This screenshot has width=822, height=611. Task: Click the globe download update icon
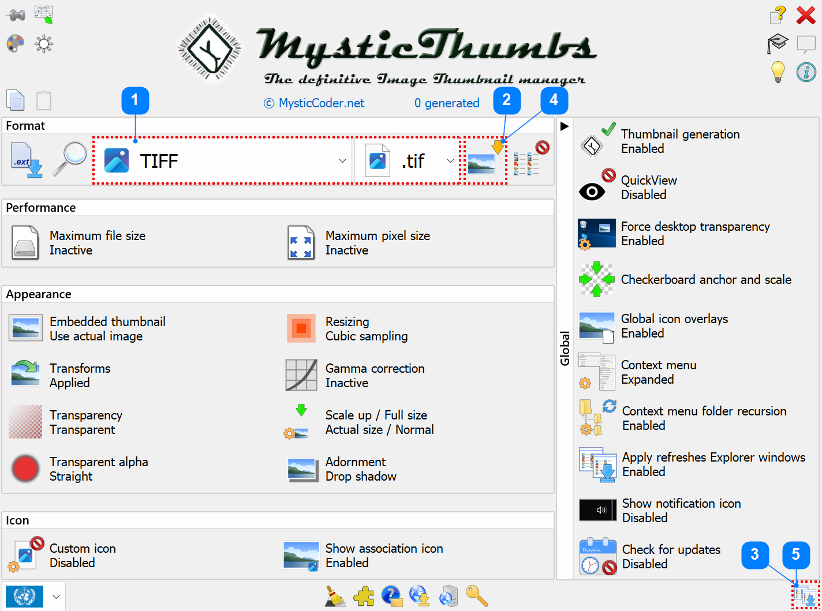(419, 596)
